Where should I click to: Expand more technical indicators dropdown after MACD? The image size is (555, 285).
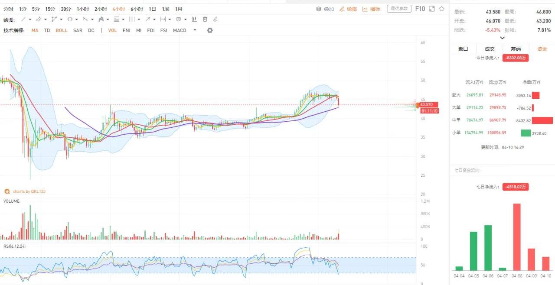tap(195, 30)
